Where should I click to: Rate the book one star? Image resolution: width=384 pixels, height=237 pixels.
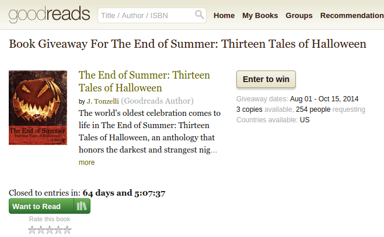tap(33, 229)
